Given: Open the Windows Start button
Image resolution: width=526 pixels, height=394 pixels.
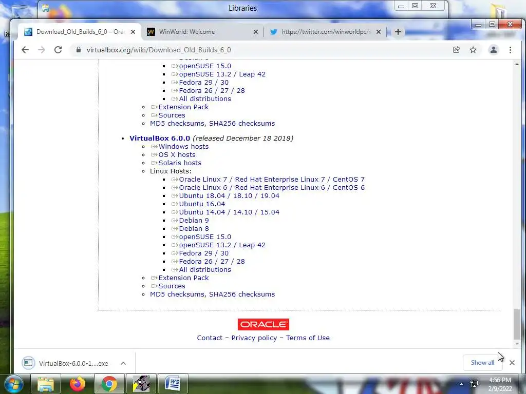Looking at the screenshot, I should click(x=13, y=384).
